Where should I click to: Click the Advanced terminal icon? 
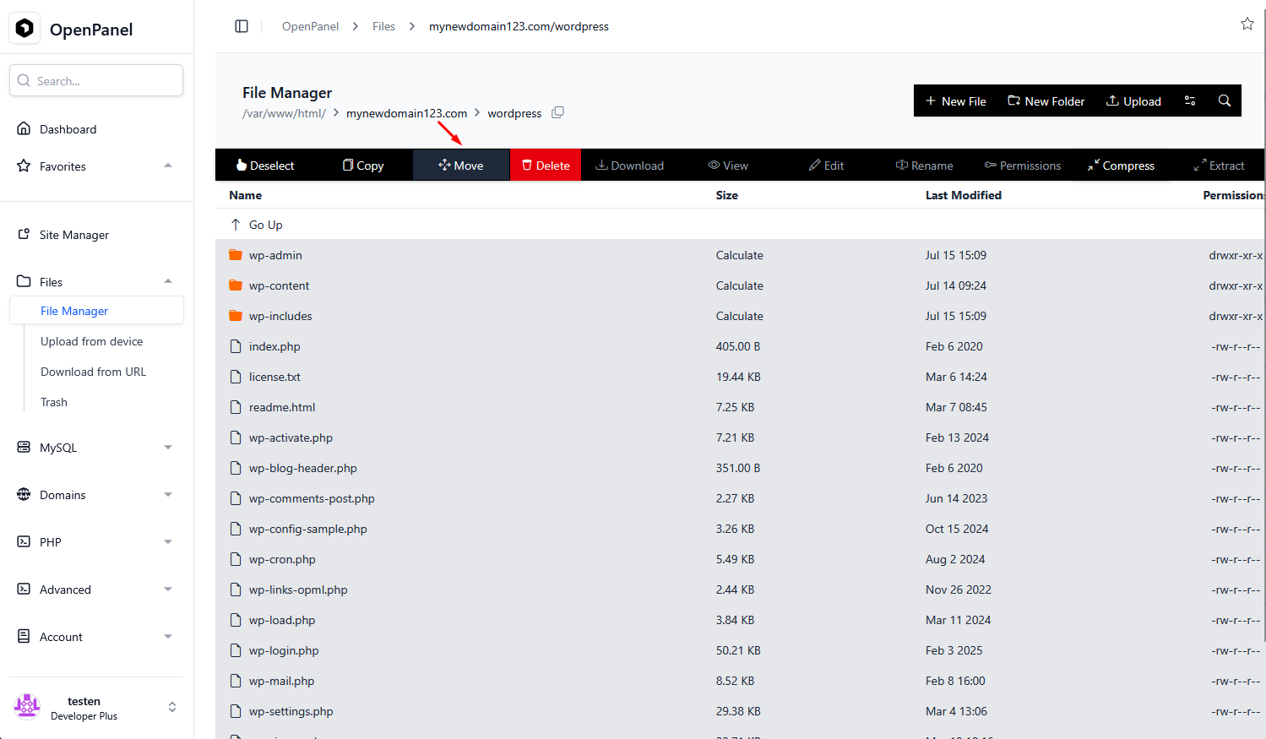(24, 589)
